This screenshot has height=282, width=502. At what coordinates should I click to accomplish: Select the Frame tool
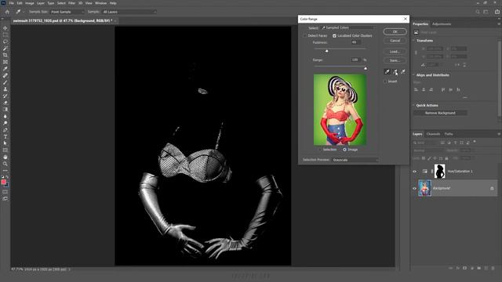(x=5, y=62)
